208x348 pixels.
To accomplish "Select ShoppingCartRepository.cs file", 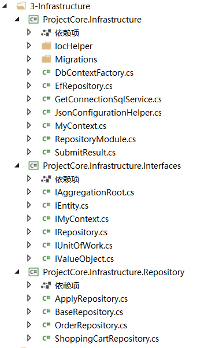I will [x=107, y=339].
